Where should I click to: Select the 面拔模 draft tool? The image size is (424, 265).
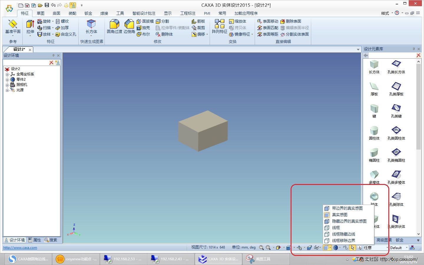[x=145, y=21]
